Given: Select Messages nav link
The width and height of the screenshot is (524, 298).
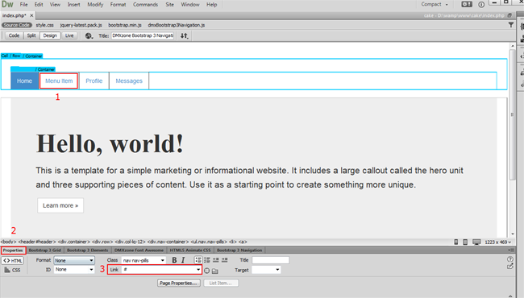Looking at the screenshot, I should coord(129,81).
